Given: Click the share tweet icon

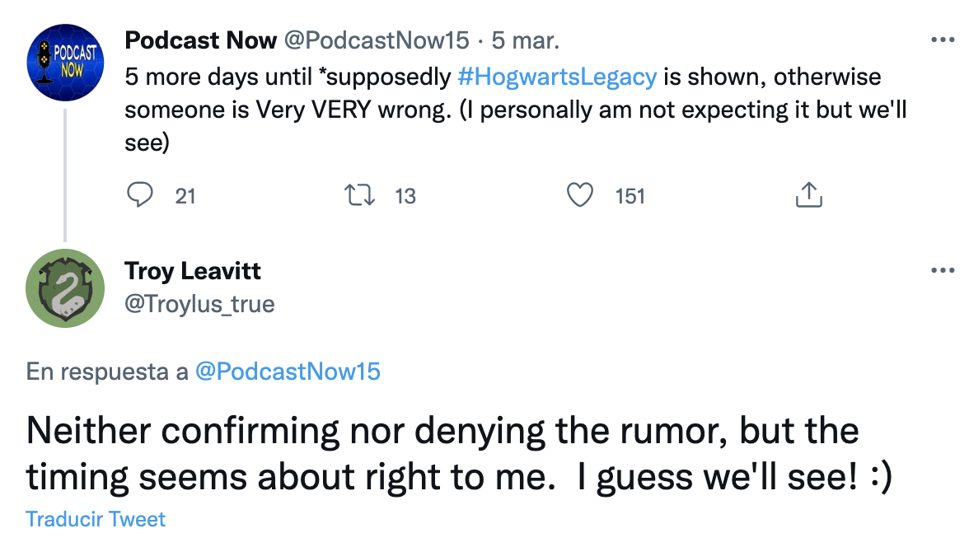Looking at the screenshot, I should (808, 195).
